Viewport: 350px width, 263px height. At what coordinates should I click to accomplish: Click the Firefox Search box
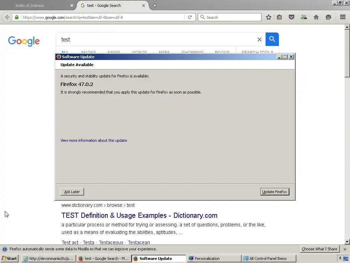point(230,17)
